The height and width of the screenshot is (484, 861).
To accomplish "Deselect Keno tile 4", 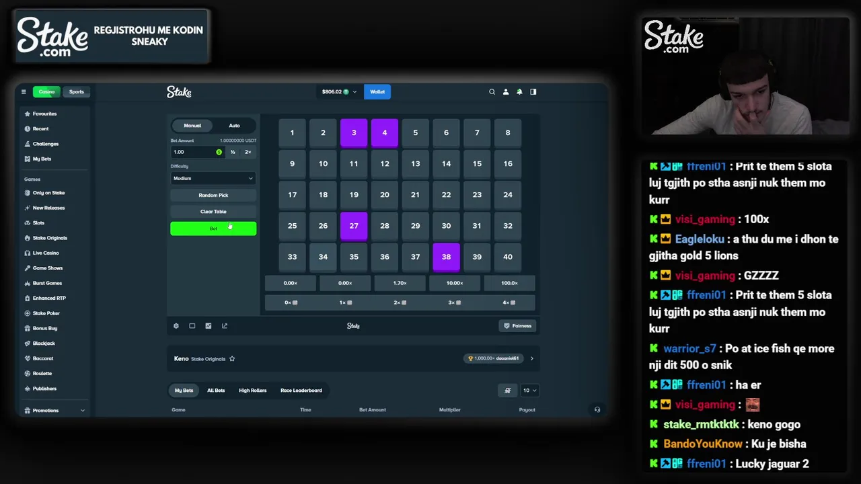I will [x=385, y=133].
